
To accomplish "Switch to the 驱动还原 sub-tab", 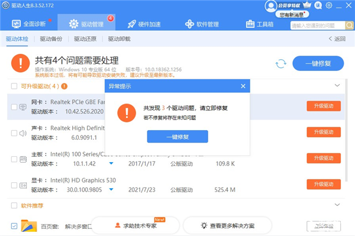I will (x=85, y=39).
